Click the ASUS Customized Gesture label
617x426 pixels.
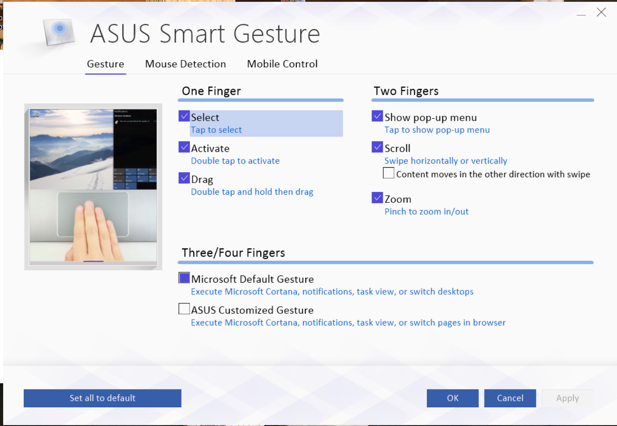tap(252, 310)
